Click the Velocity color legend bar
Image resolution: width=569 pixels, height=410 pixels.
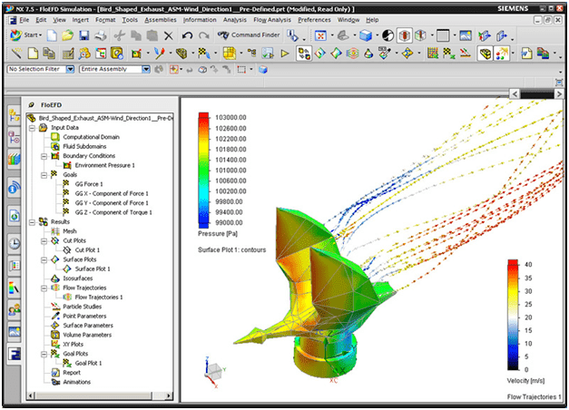coord(513,315)
